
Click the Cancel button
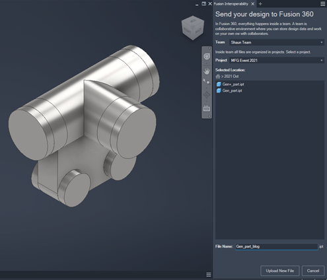[x=313, y=271]
